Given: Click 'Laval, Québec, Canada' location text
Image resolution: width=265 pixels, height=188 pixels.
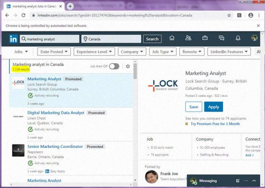Looking at the screenshot, I should (x=45, y=123).
